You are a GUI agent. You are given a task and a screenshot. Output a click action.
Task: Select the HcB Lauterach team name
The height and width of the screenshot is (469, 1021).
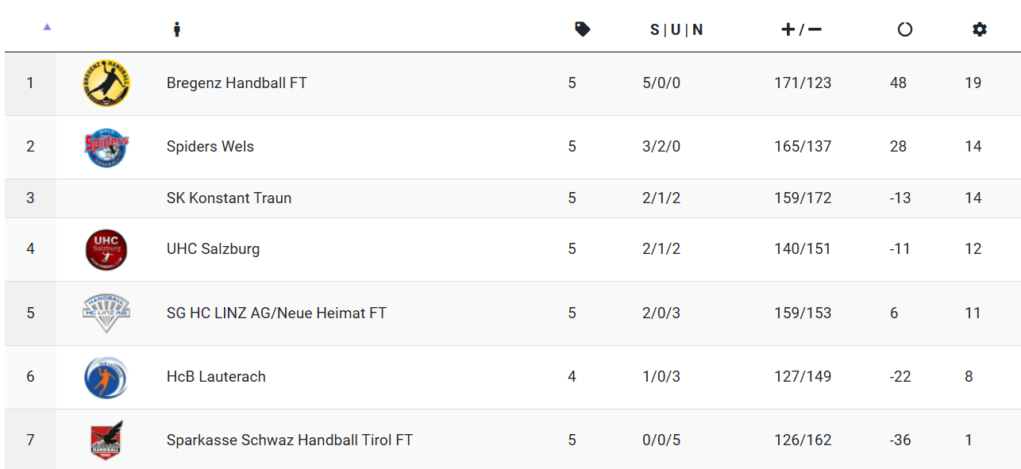click(x=216, y=376)
